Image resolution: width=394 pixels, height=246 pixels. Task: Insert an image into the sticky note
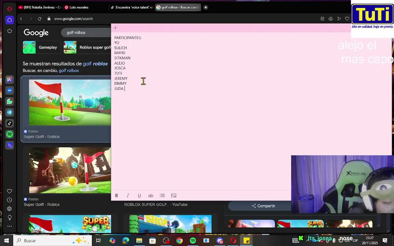pyautogui.click(x=174, y=195)
